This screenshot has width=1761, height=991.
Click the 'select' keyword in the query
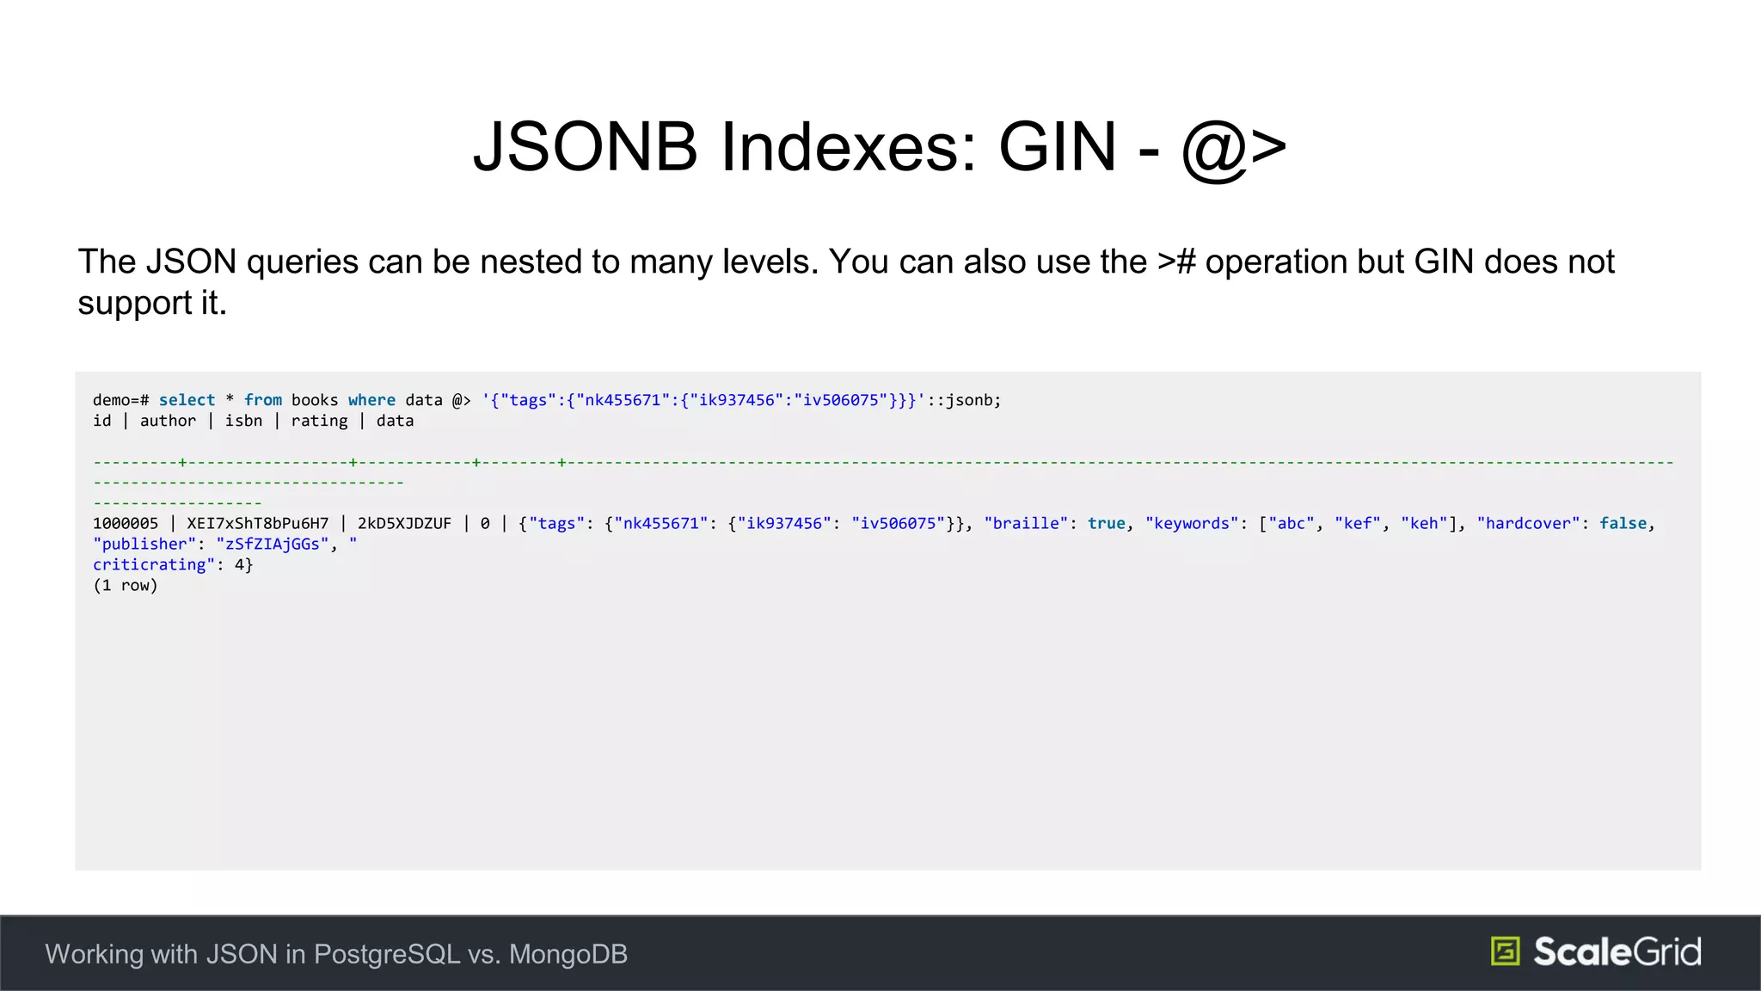click(187, 400)
